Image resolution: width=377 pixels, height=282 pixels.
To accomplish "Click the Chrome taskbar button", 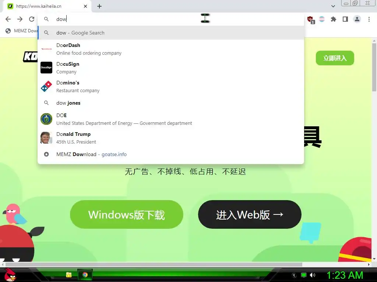I will tap(85, 275).
